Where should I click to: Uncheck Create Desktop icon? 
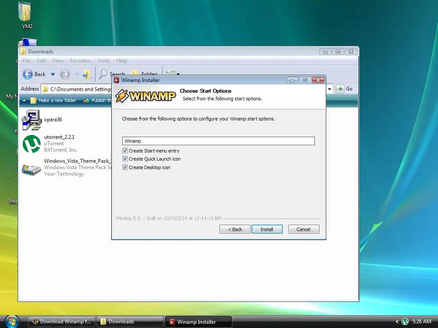(125, 167)
